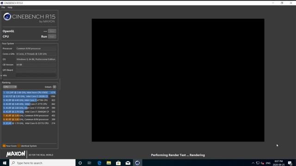Select ranking row 6 scoring 505
The image size is (296, 166).
[x=29, y=112]
